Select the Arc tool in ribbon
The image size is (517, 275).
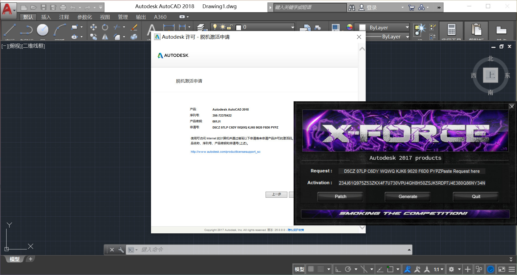pos(60,30)
